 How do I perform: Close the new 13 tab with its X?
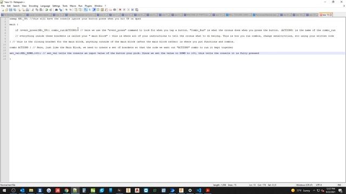point(331,15)
